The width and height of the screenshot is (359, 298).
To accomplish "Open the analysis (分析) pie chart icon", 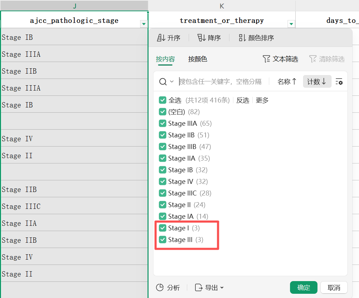I will coord(160,287).
